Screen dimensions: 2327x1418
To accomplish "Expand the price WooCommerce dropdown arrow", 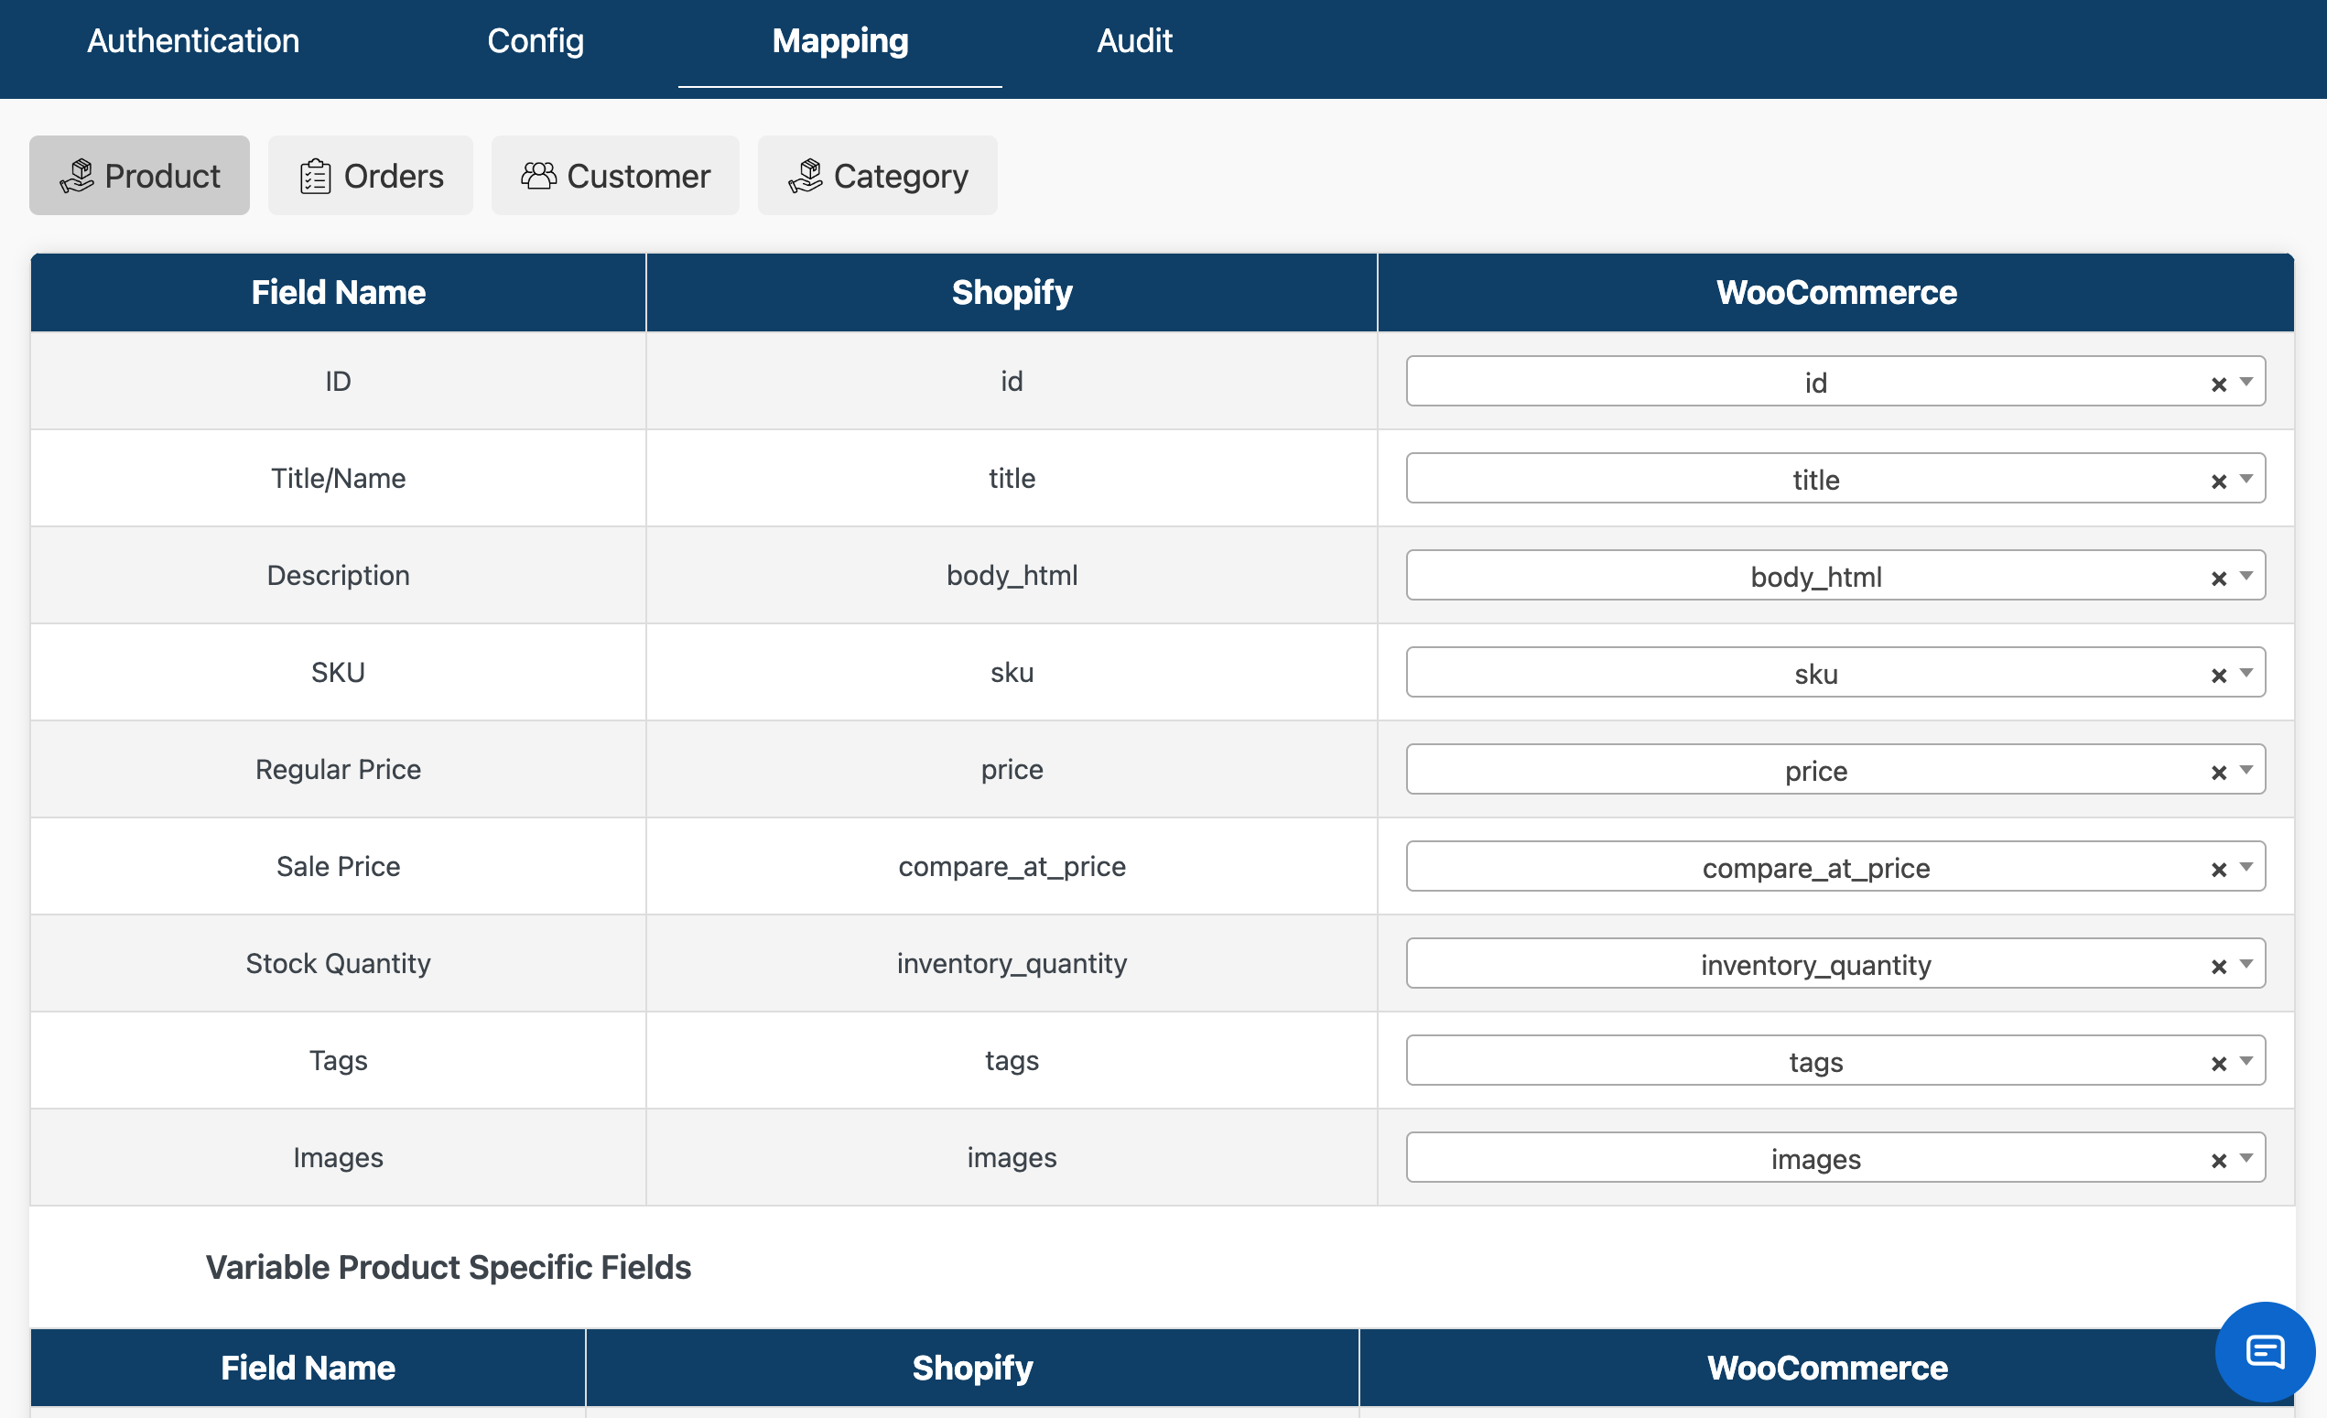I will [2246, 770].
